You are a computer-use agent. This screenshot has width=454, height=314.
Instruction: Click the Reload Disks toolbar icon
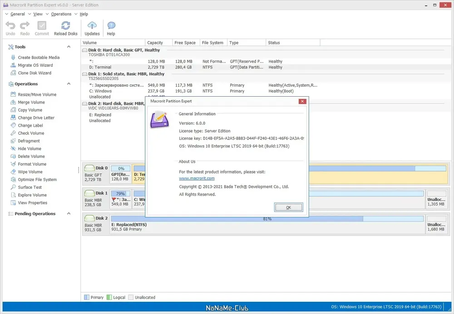pos(66,29)
